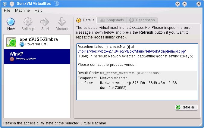Click the Snapshots tab camera icon

pyautogui.click(x=102, y=20)
